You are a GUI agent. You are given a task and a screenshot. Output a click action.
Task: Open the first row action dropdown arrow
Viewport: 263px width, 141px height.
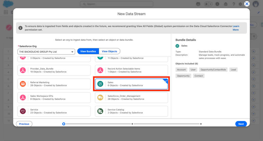click(254, 51)
